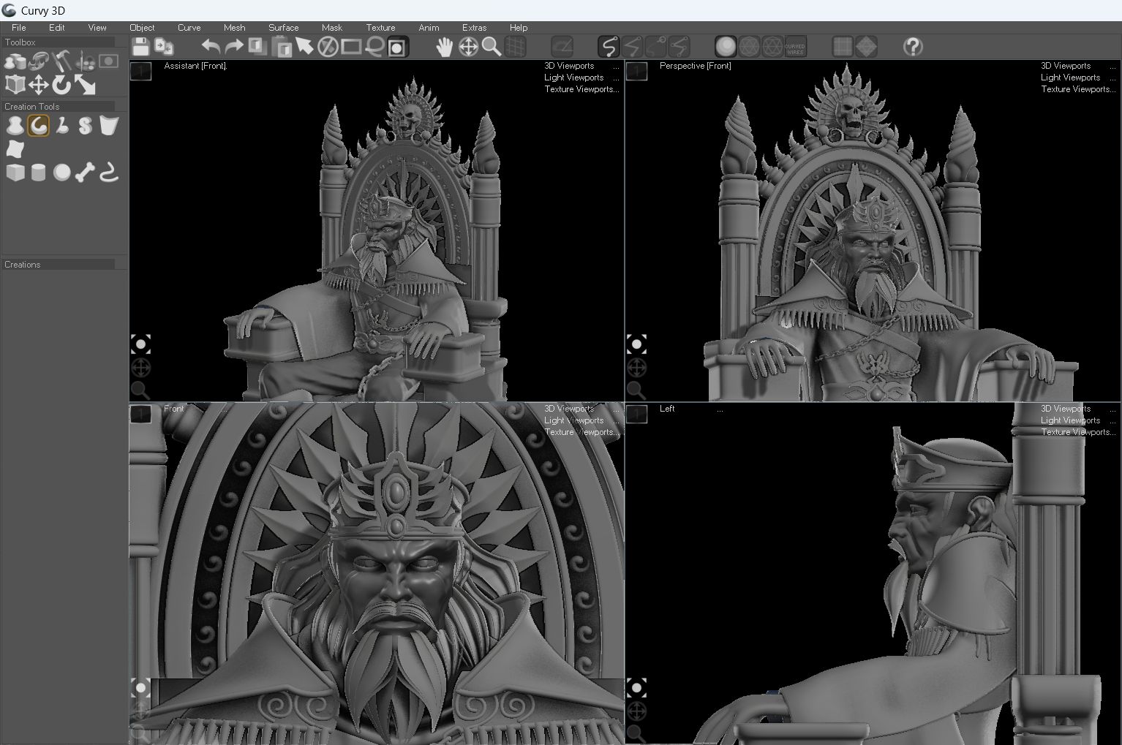This screenshot has width=1122, height=745.
Task: Click the Copy object toolbar icon
Action: click(257, 47)
